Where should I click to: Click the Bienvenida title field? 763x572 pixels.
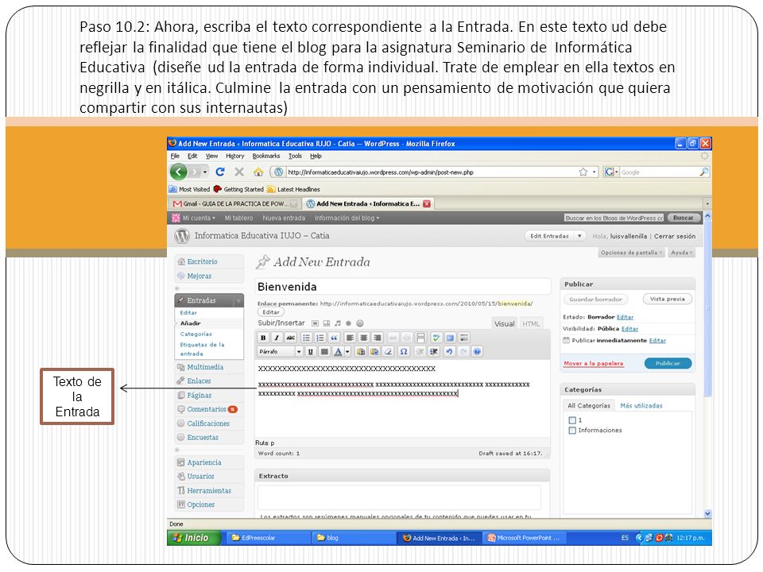[x=403, y=287]
